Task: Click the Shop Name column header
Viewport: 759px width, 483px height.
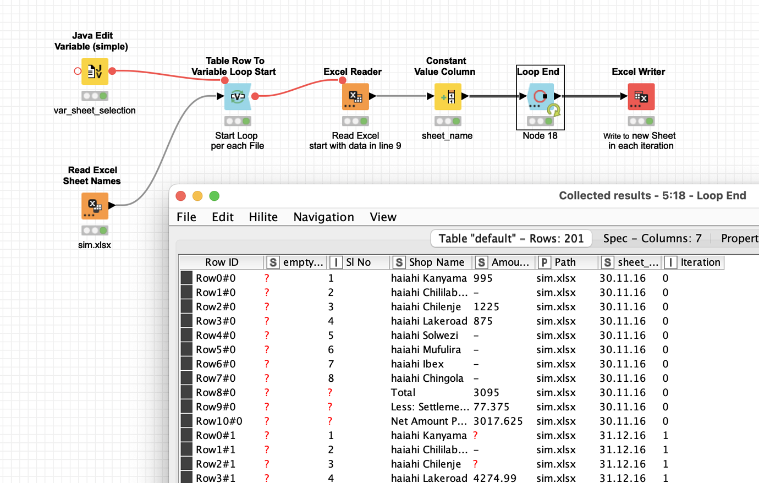Action: click(435, 262)
